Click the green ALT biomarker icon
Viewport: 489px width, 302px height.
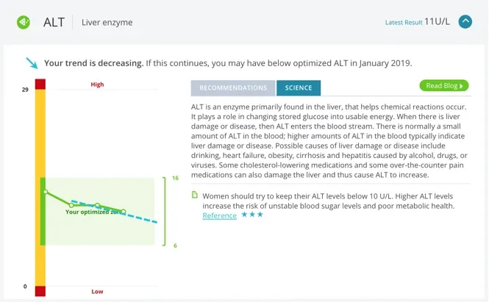click(24, 22)
